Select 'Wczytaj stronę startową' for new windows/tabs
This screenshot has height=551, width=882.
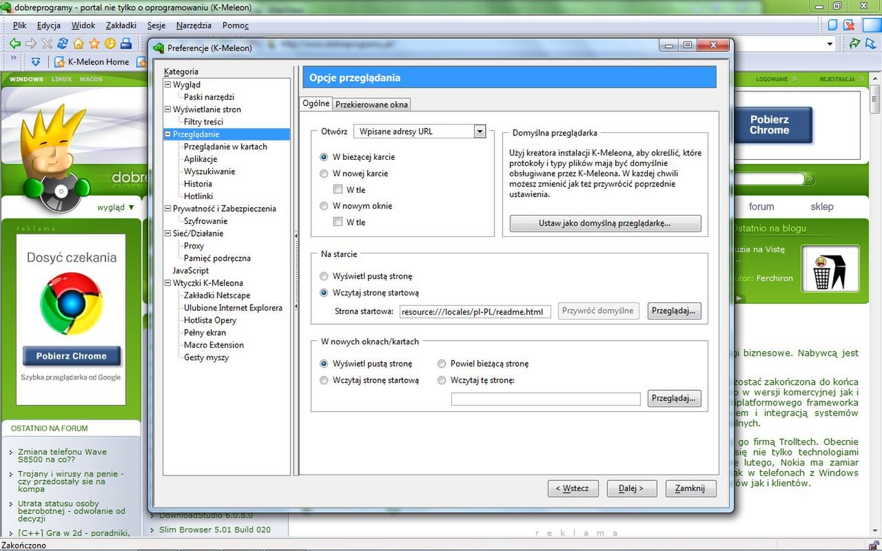(x=324, y=380)
